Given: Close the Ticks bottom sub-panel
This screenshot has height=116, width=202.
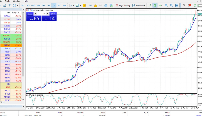Looking at the screenshot, I should coord(23,107).
